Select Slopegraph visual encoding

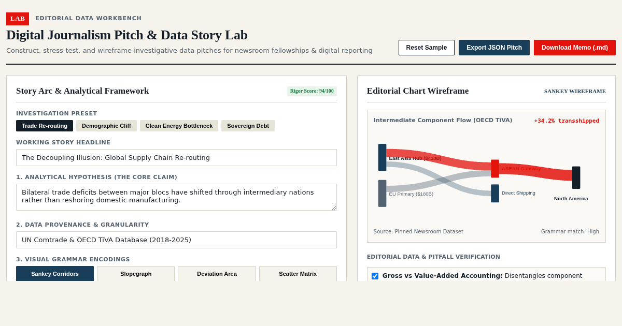(136, 274)
